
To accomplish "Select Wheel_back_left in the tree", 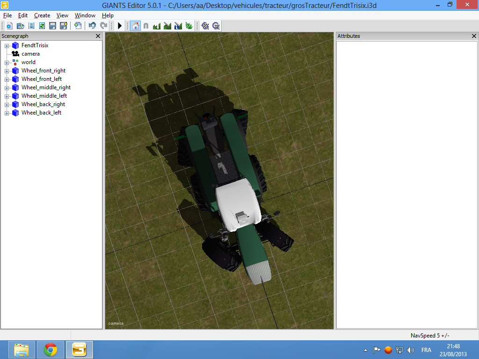I will coord(41,112).
